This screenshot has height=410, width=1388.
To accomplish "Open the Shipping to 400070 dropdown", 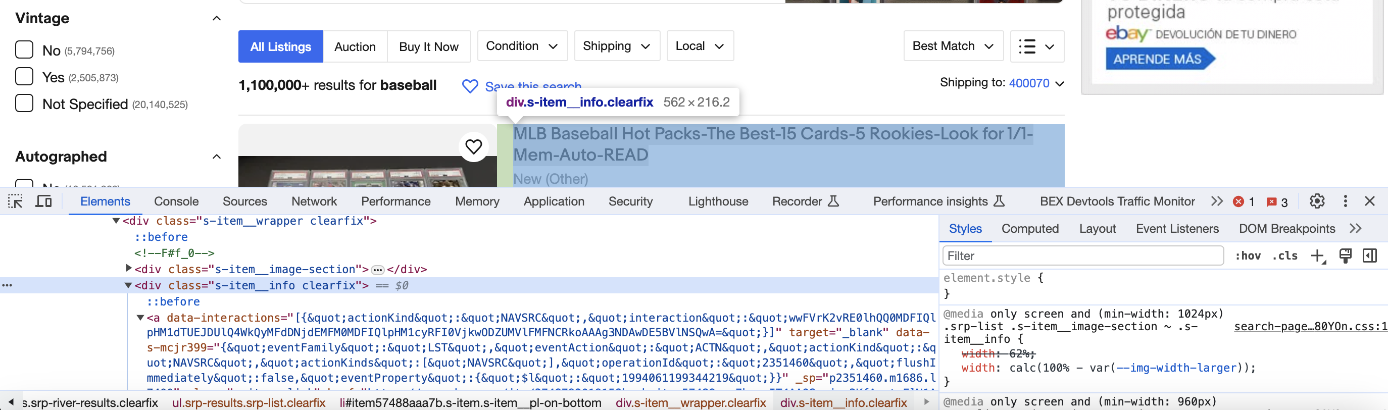I will (1036, 83).
